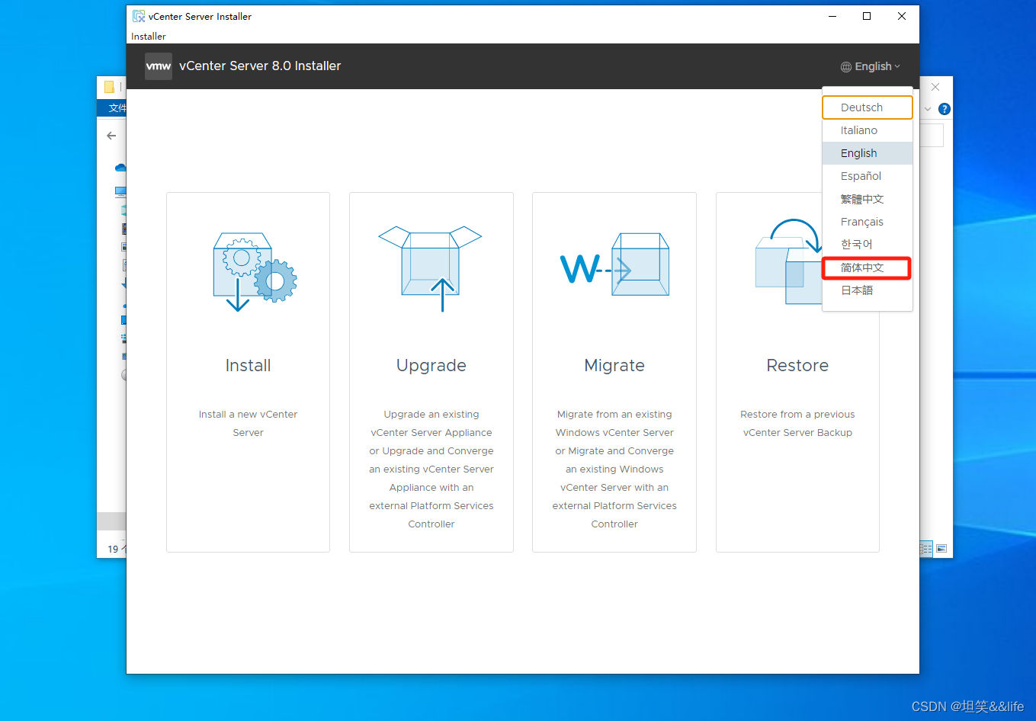
Task: Open the Installer menu
Action: coord(149,37)
